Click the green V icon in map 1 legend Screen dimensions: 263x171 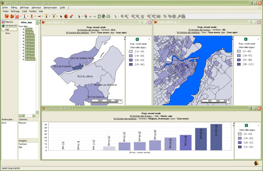coord(137,39)
